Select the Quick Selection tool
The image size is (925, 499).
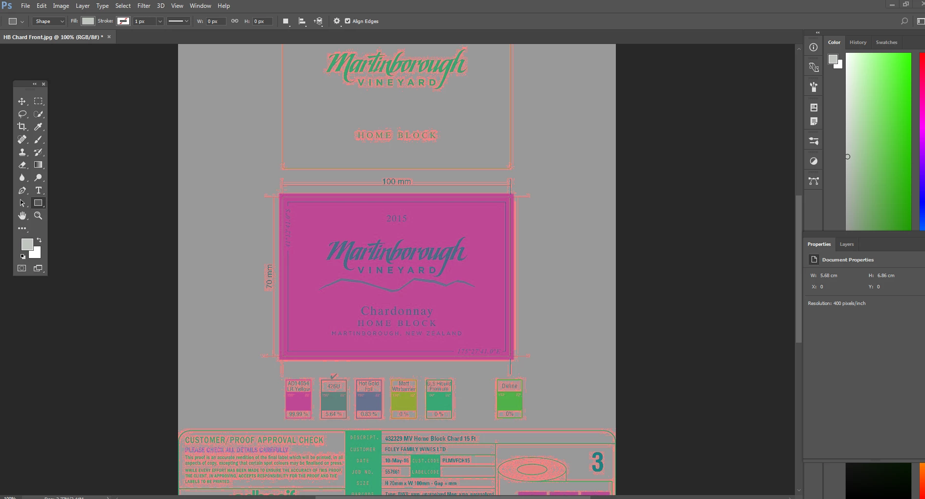coord(38,114)
